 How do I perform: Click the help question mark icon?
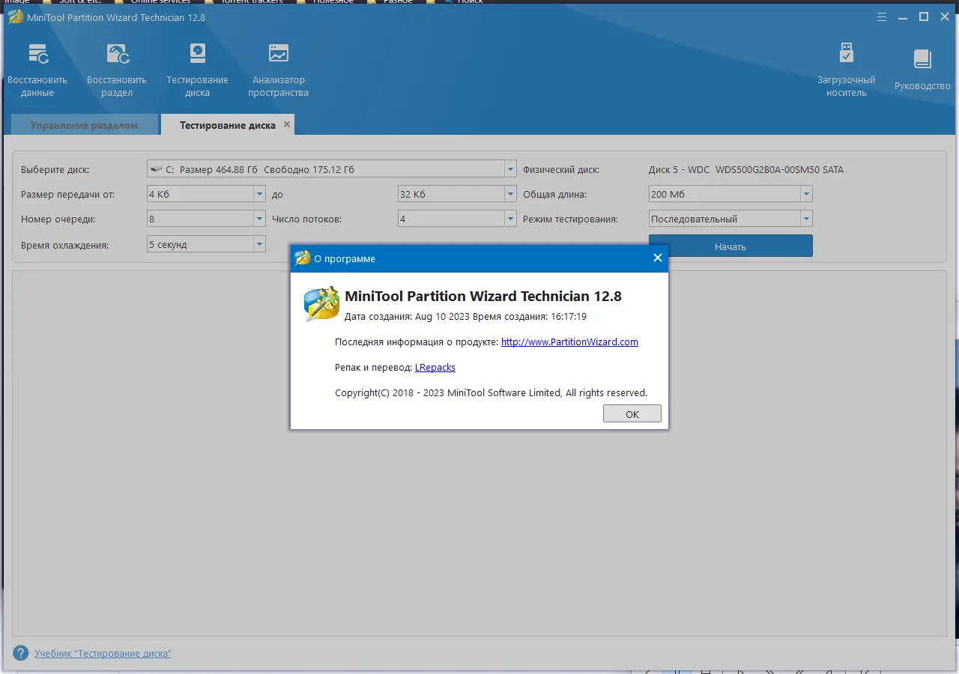[19, 652]
